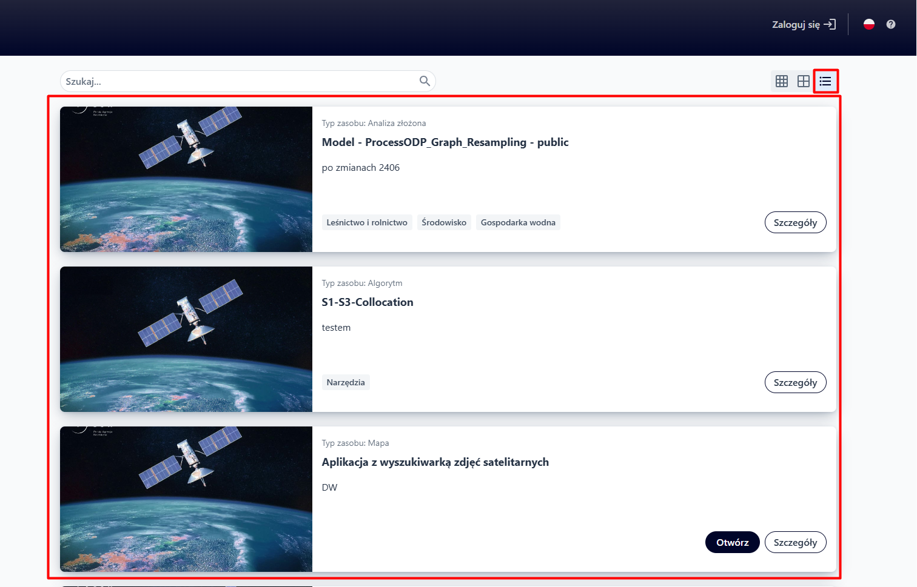Switch to the small grid view

(782, 81)
